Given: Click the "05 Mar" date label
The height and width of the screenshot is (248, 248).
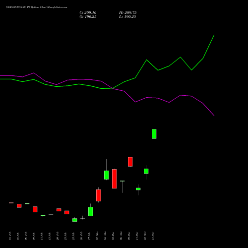Looking at the screenshot, I should click(113, 236).
